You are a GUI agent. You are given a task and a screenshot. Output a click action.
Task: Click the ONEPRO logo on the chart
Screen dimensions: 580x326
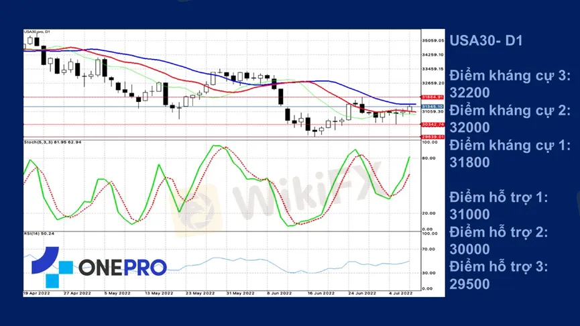click(99, 267)
